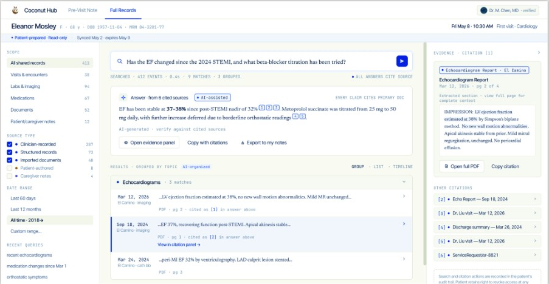This screenshot has height=284, width=549.
Task: Set date range to Last 12 months
Action: (x=26, y=209)
